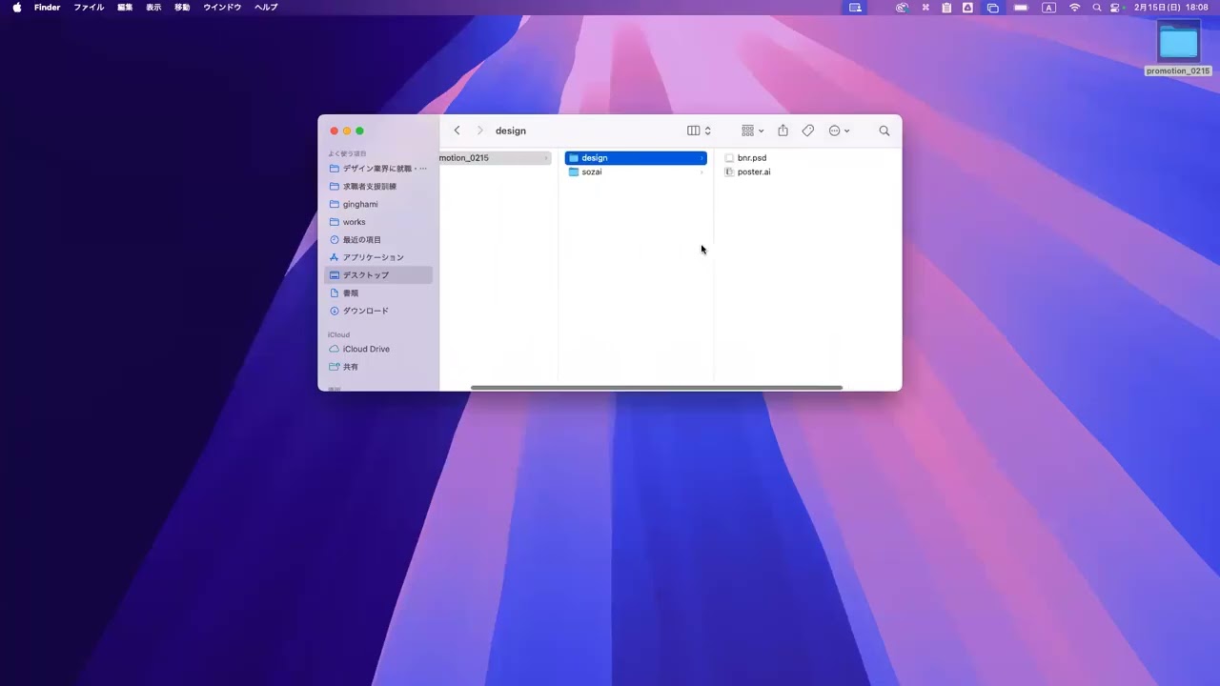1220x686 pixels.
Task: Select デスクトップ in the sidebar
Action: point(378,275)
